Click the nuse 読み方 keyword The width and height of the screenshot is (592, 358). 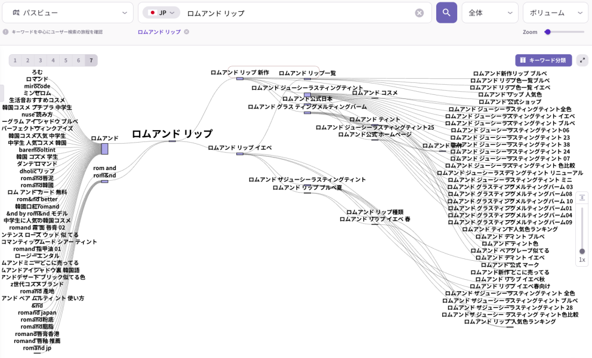37,115
